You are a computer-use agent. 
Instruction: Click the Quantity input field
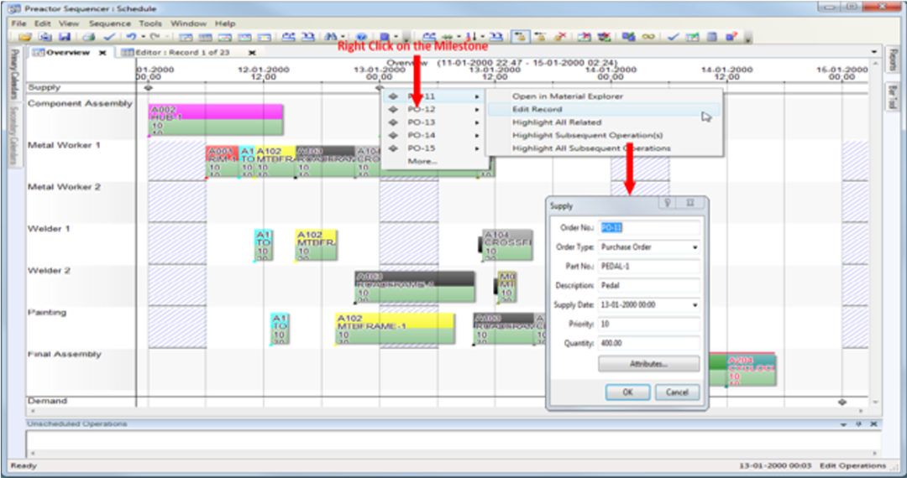[x=648, y=343]
